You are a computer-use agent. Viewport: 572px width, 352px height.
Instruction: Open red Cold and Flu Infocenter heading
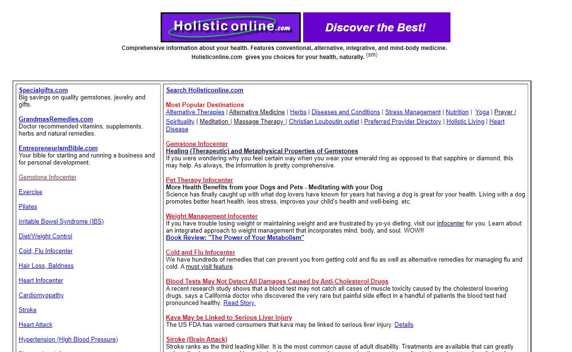(200, 252)
